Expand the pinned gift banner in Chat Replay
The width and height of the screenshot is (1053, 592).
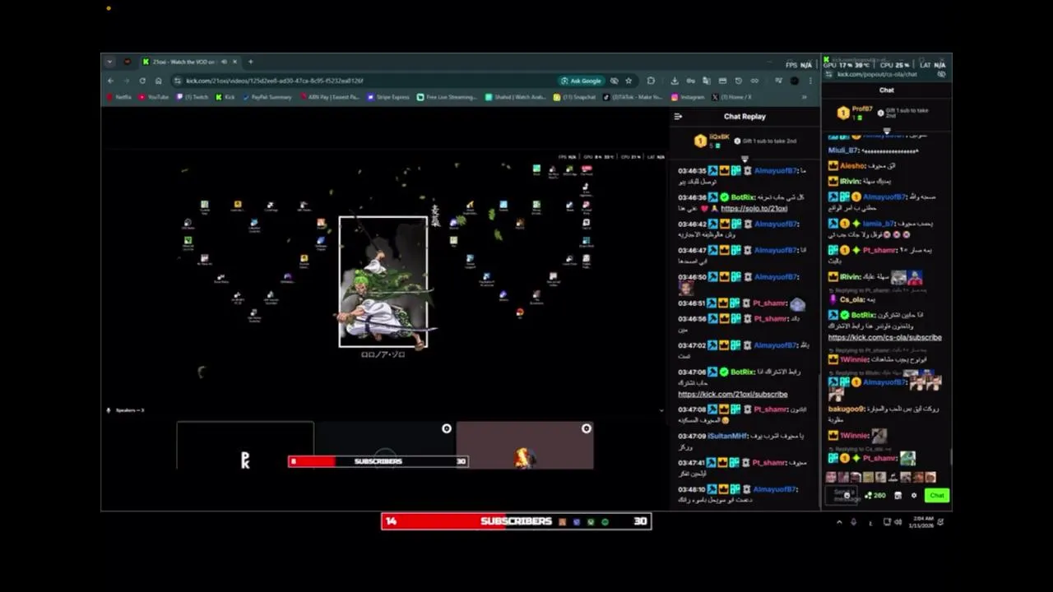click(745, 158)
